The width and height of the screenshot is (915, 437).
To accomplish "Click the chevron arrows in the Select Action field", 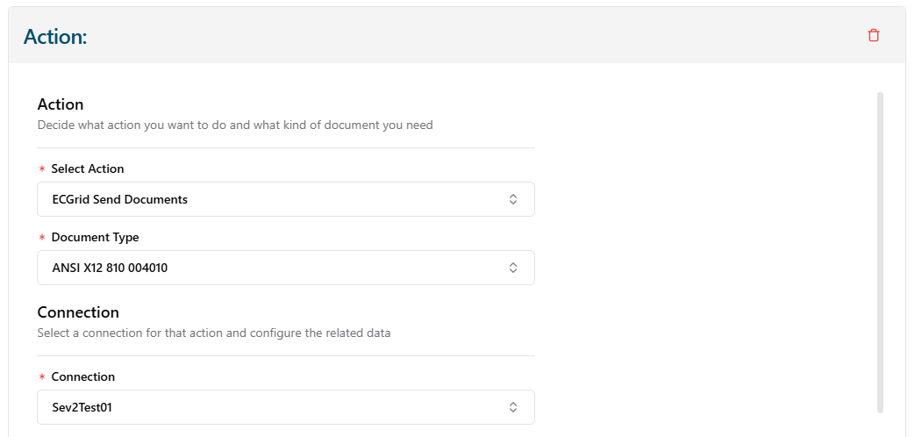I will pos(513,199).
